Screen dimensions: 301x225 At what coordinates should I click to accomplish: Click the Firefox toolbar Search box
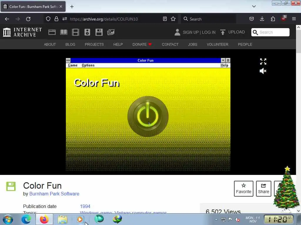[x=208, y=19]
